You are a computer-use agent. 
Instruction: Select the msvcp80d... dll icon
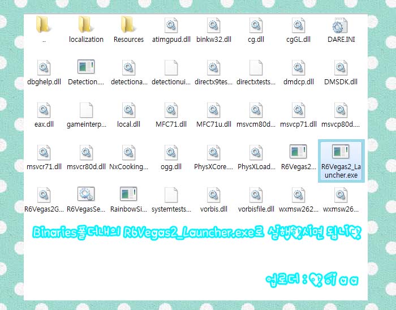[341, 110]
